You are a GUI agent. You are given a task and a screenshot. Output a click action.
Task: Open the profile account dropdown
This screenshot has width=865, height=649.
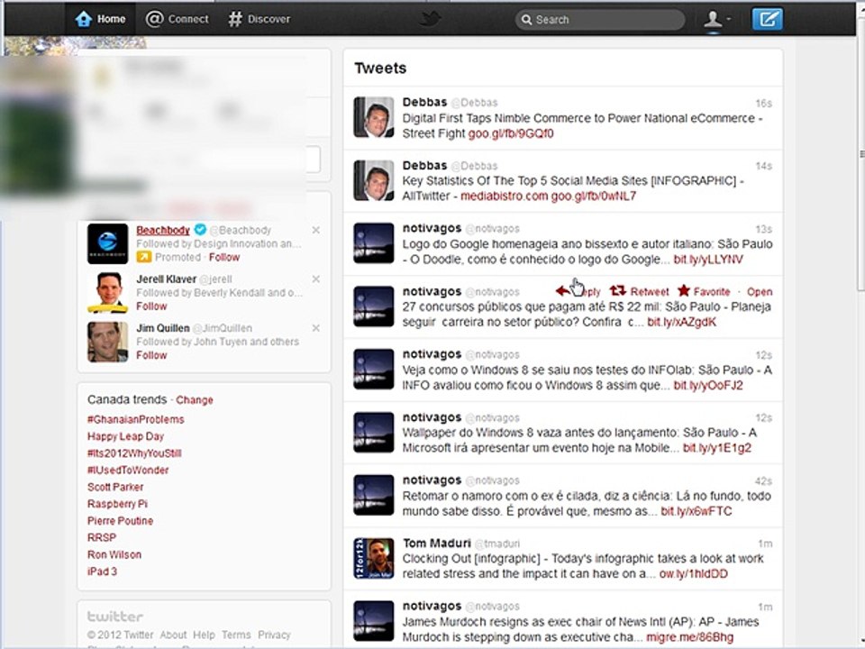[x=716, y=19]
